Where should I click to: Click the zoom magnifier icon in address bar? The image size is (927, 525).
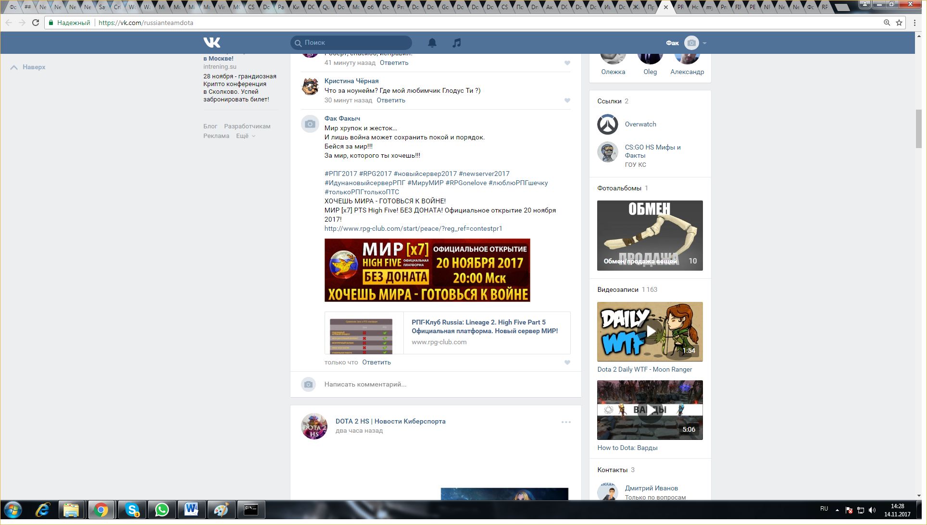tap(887, 23)
